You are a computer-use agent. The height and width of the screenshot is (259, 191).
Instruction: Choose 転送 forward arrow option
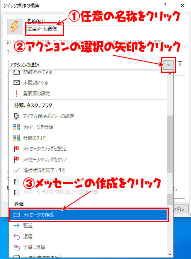pos(88,225)
